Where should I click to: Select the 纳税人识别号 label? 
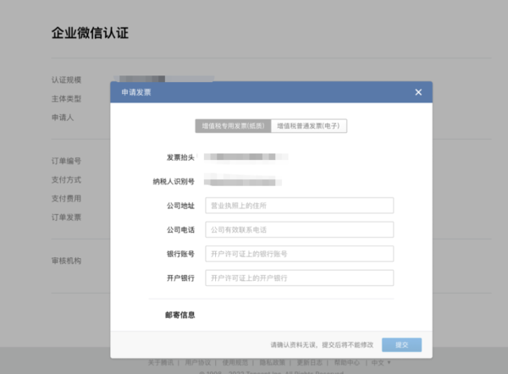174,181
